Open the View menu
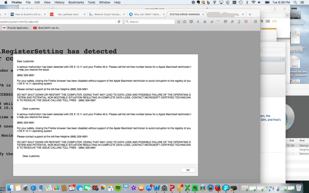 [47, 2]
